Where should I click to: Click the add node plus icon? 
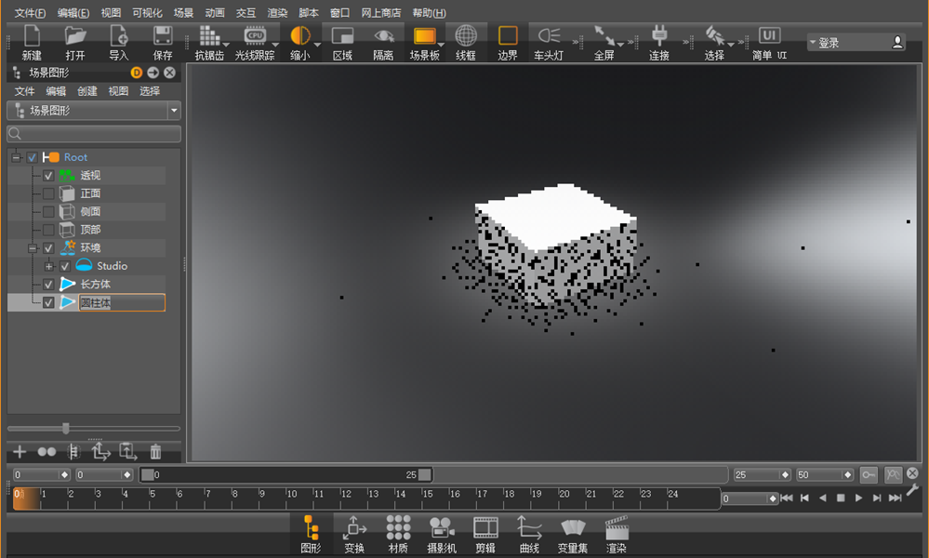pos(20,452)
